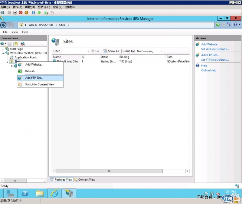Pause the virtual machine
242x204 pixels.
click(34, 13)
